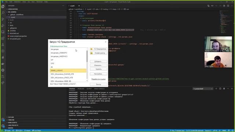Viewport: 235px width, 132px height.
Task: Close the ci.yml editor tab
Action: pyautogui.click(x=79, y=6)
